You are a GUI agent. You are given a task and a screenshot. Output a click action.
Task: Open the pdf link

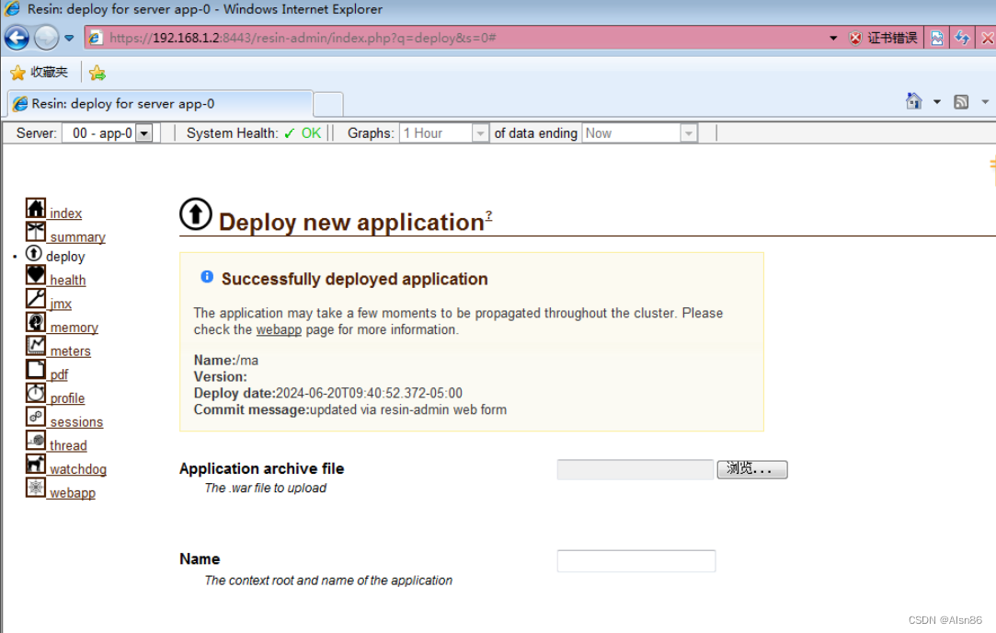tap(59, 374)
